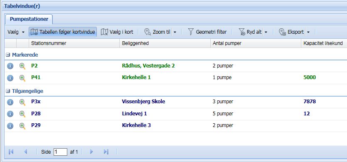Open Zoom til dropdown arrow
The width and height of the screenshot is (347, 162).
tap(175, 32)
